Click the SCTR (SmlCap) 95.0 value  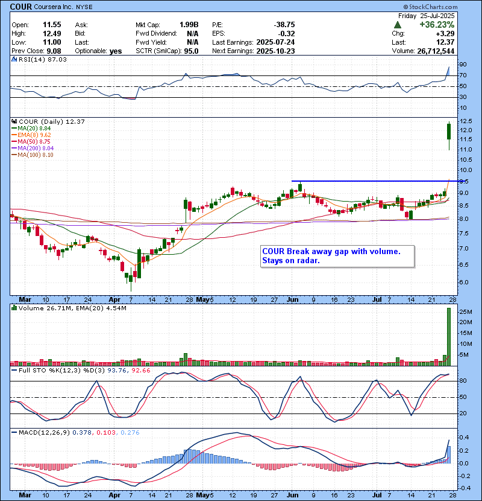click(191, 51)
